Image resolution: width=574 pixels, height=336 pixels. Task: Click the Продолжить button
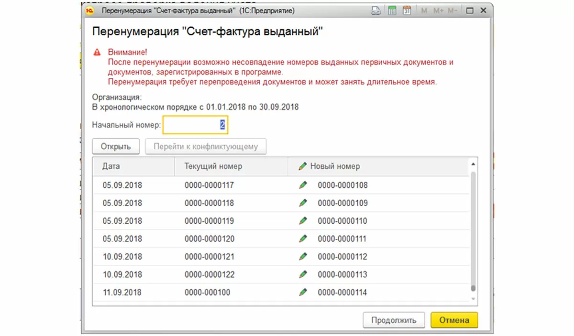[394, 320]
